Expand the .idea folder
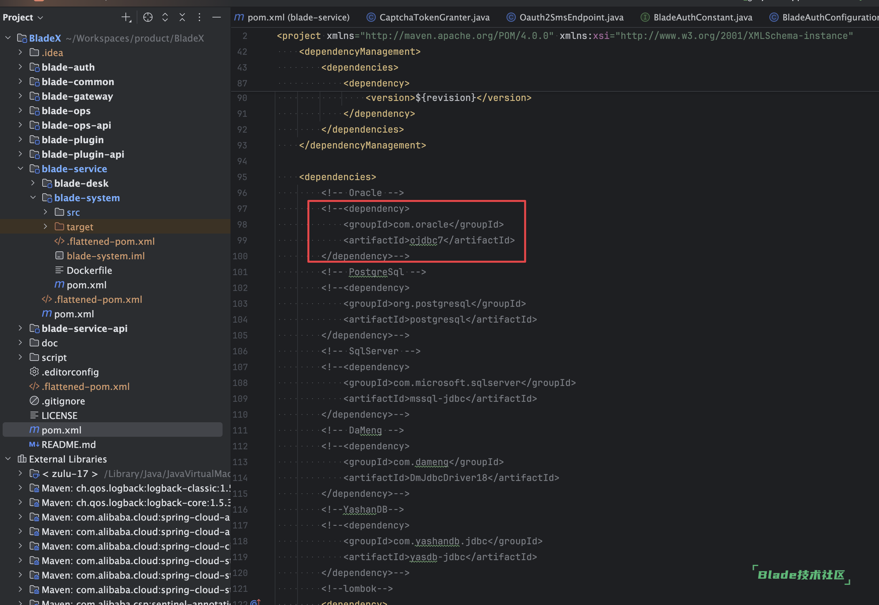Screen dimensions: 879x605 pyautogui.click(x=20, y=52)
